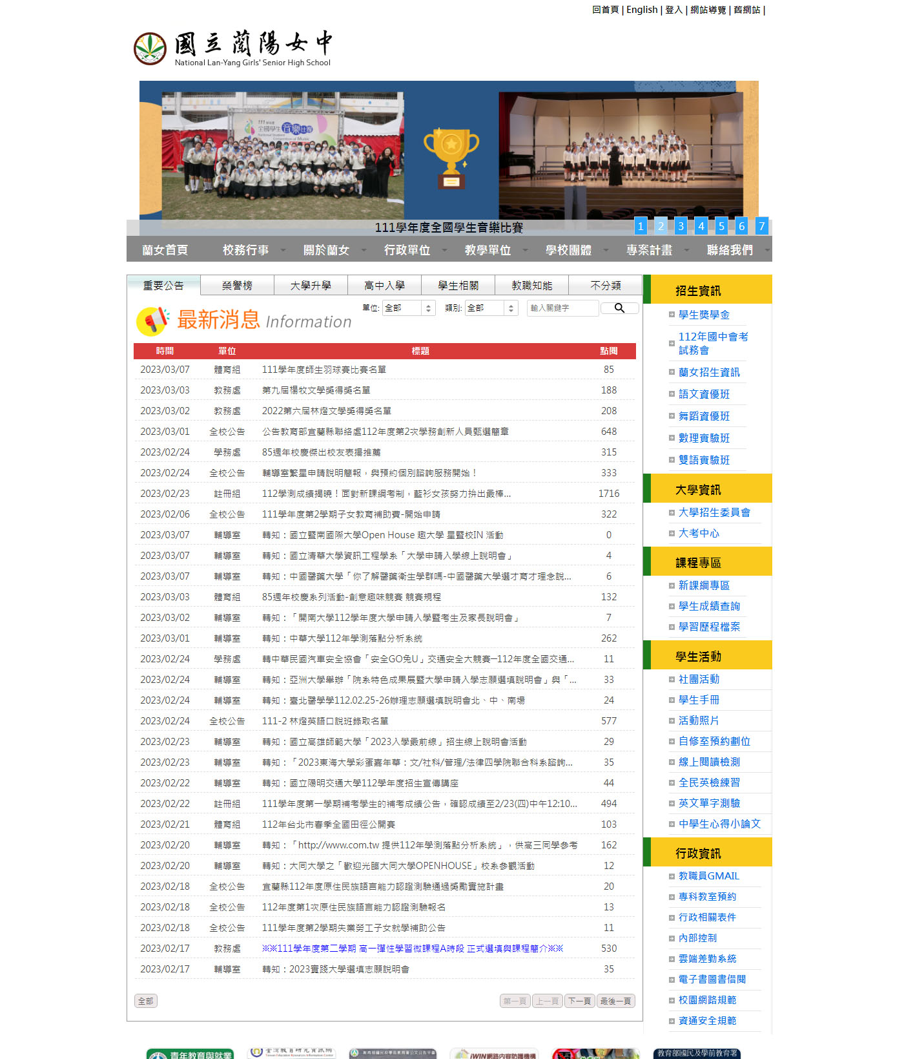
Task: Open announcement 111學年度師生羽球賽比賽名單
Action: pos(324,370)
